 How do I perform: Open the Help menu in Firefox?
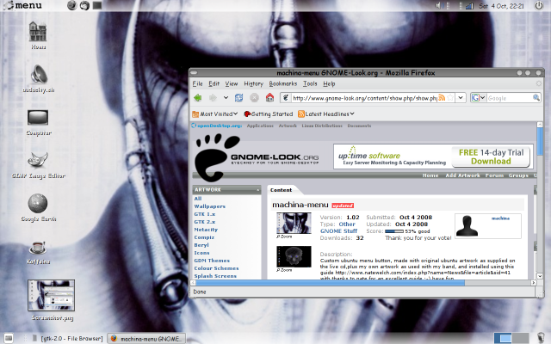tap(329, 83)
